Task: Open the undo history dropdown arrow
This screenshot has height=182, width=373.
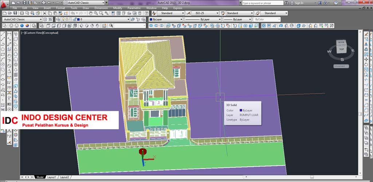Action: coord(76,13)
